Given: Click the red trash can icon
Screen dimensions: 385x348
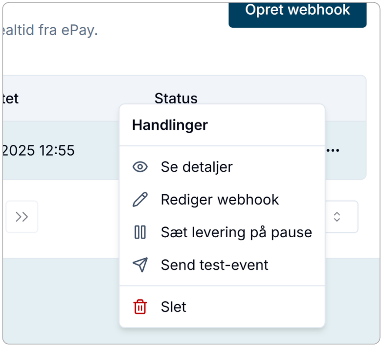Looking at the screenshot, I should pyautogui.click(x=140, y=307).
